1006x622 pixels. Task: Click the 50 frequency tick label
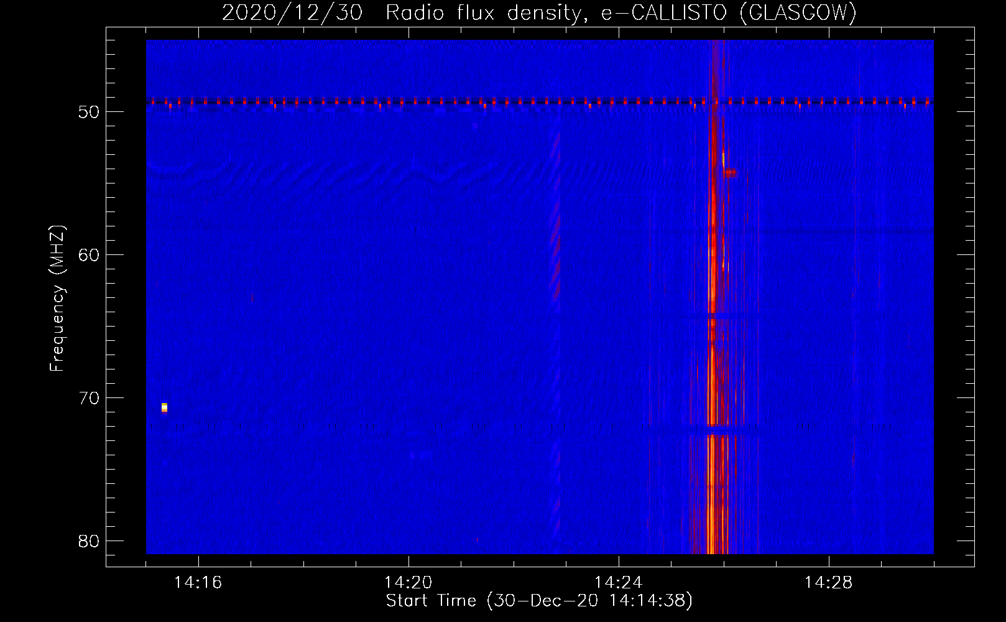click(x=89, y=113)
